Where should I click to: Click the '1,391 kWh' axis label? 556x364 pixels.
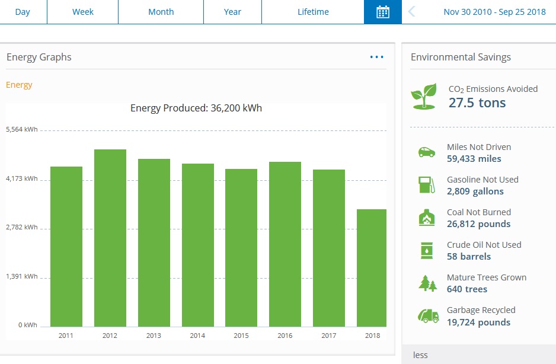(21, 276)
